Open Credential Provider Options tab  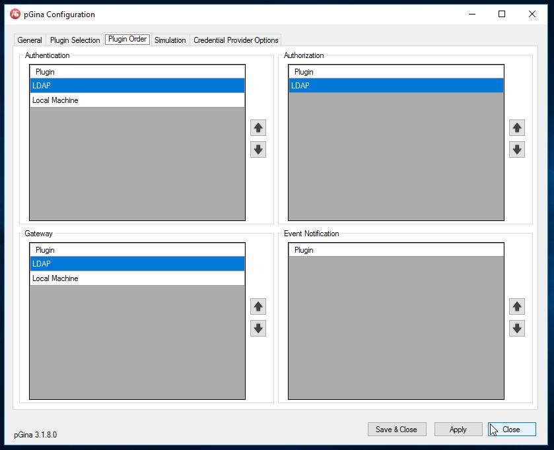coord(236,40)
